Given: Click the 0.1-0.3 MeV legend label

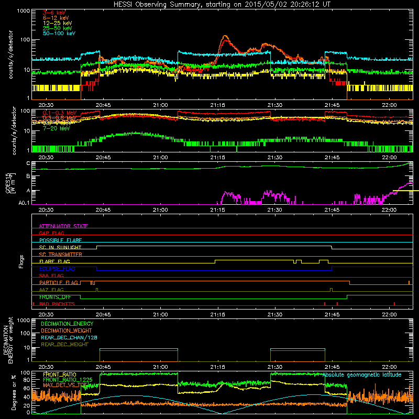Looking at the screenshot, I should pos(60,113).
